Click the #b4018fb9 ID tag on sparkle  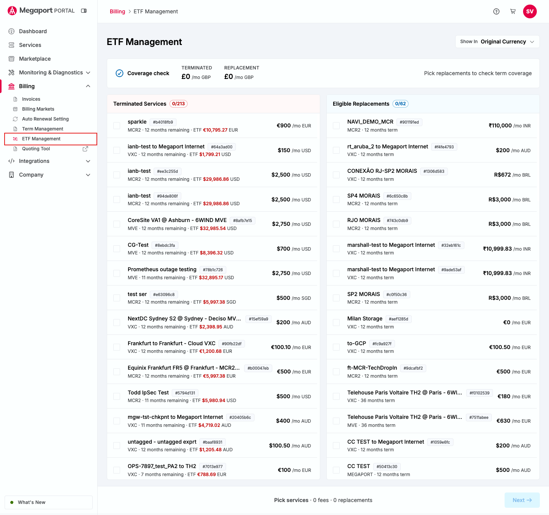(x=163, y=122)
